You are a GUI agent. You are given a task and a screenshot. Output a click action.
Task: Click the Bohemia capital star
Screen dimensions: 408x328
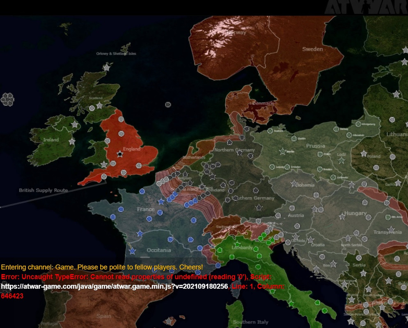294,184
